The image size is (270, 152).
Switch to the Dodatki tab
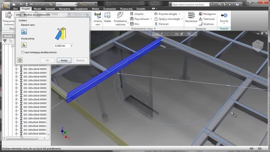click(x=140, y=8)
